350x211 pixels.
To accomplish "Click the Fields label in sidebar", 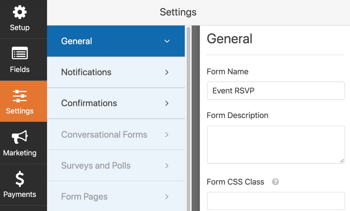I will pyautogui.click(x=20, y=69).
